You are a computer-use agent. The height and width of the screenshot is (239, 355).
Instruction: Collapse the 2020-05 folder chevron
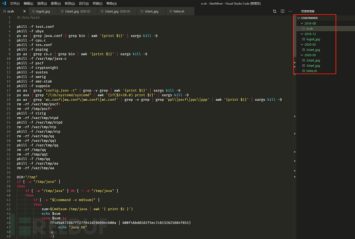[302, 55]
